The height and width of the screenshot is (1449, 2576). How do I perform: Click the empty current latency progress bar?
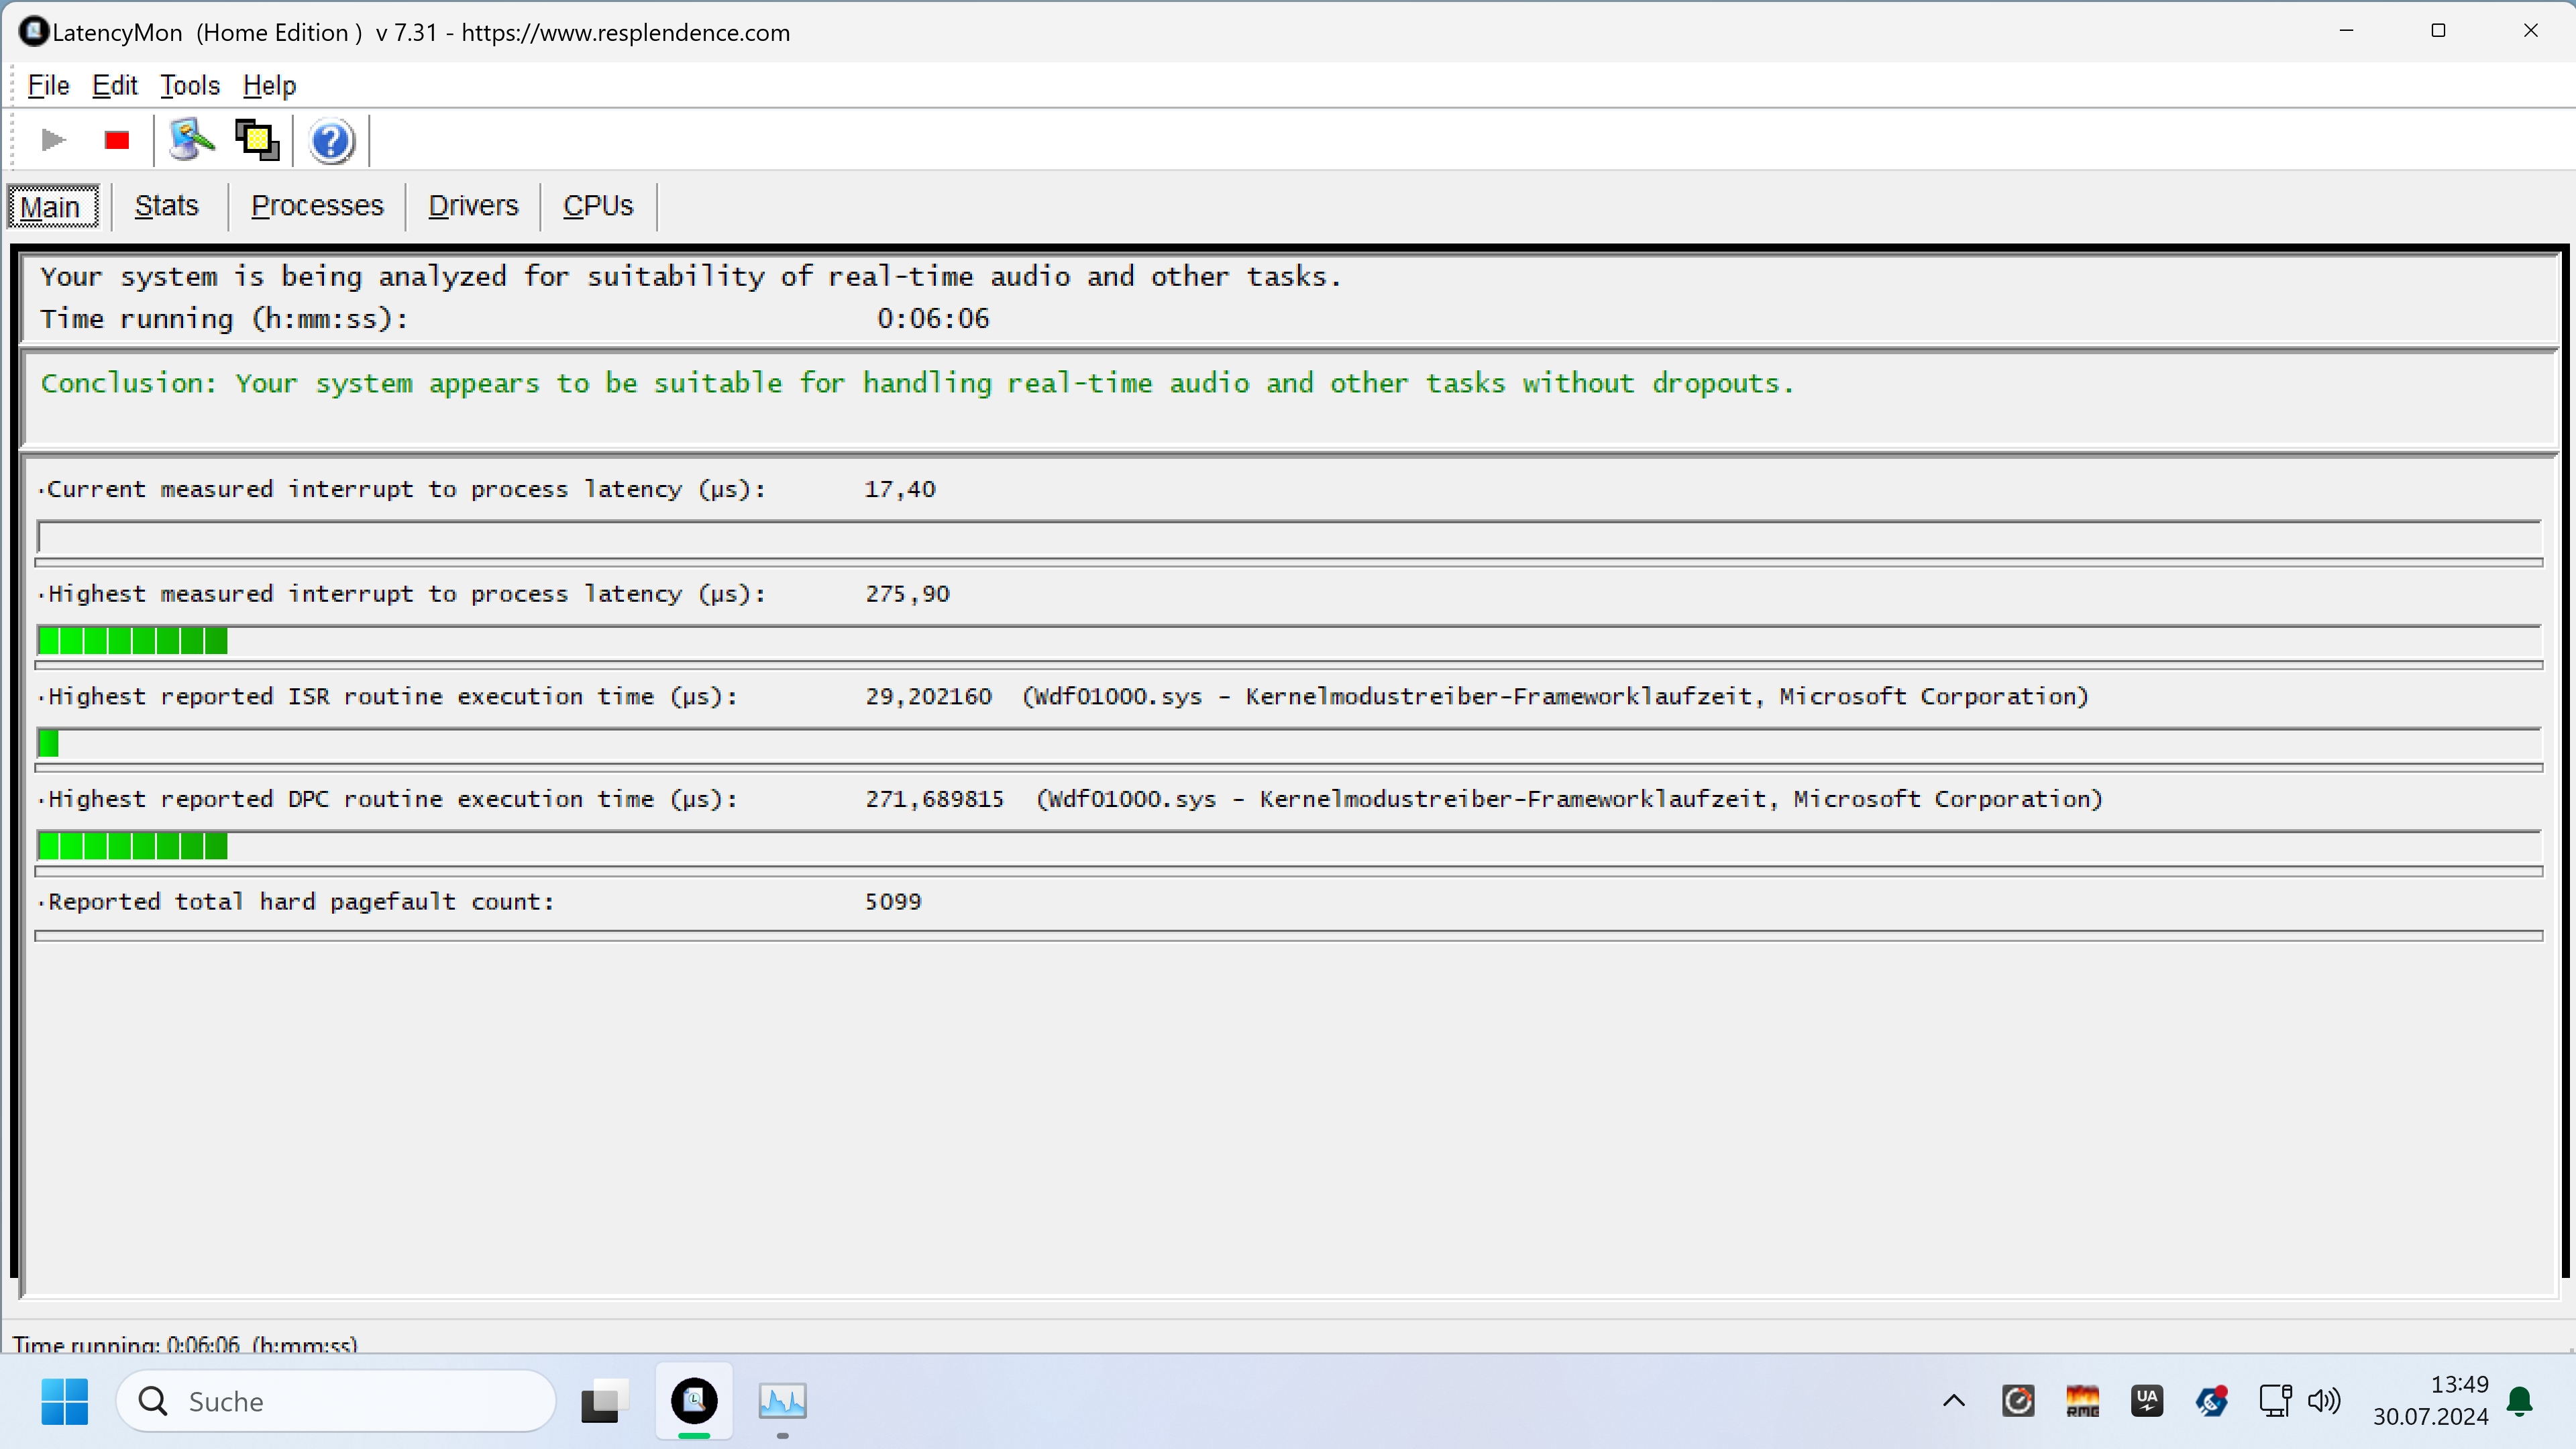tap(1289, 538)
